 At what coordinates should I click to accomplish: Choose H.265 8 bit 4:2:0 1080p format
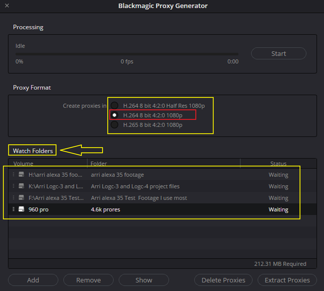pos(115,125)
